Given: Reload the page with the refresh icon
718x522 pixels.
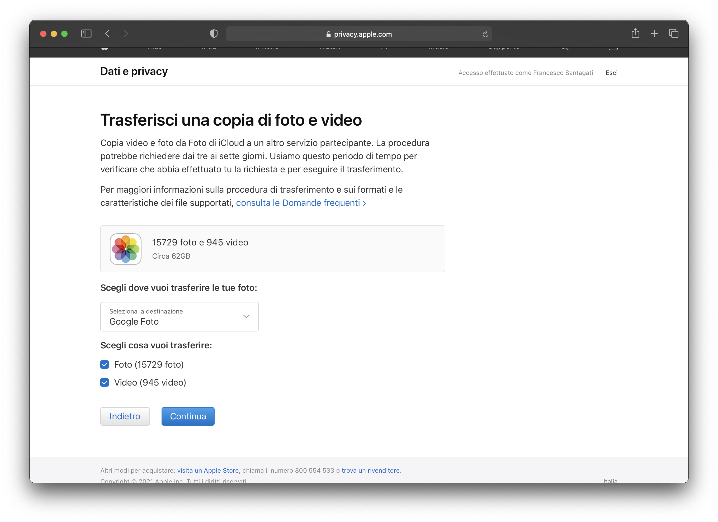Looking at the screenshot, I should [x=485, y=34].
